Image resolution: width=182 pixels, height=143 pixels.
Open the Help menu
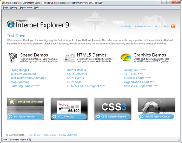[x=37, y=7]
